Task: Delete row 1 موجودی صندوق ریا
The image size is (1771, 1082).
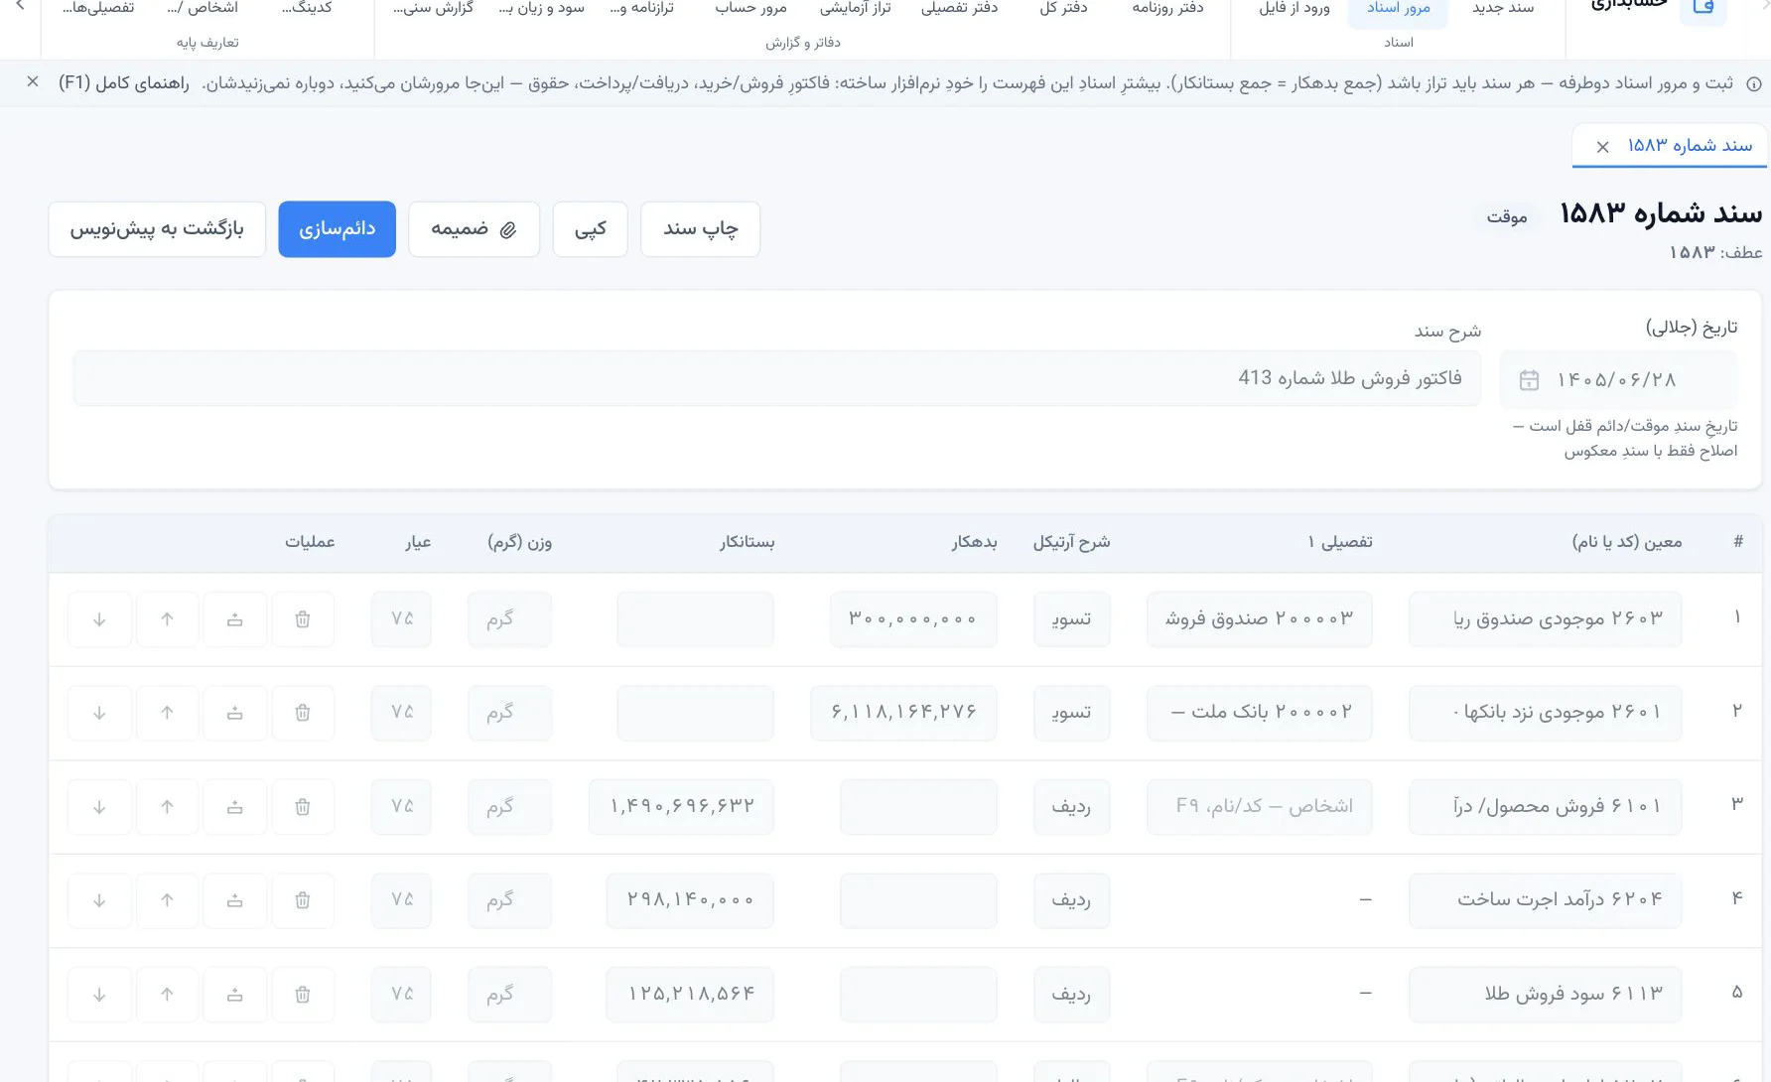Action: click(x=303, y=619)
